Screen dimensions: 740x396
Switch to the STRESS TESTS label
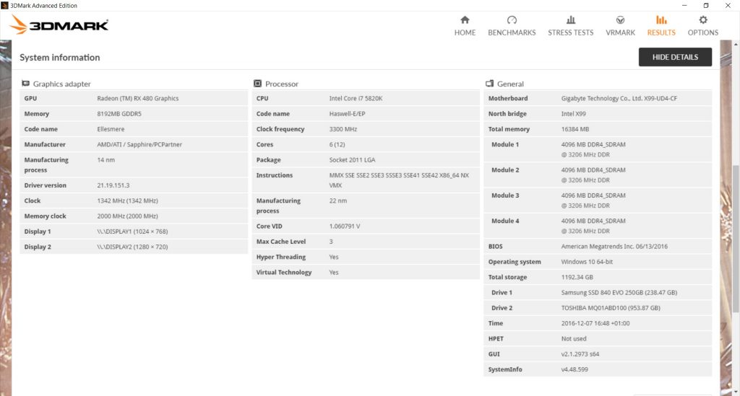(571, 32)
